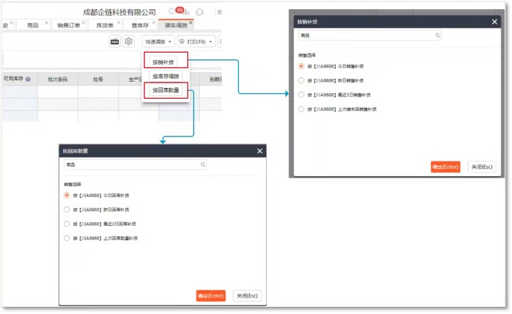Click 确定(Enter) in 按销补货 dialog

click(446, 167)
